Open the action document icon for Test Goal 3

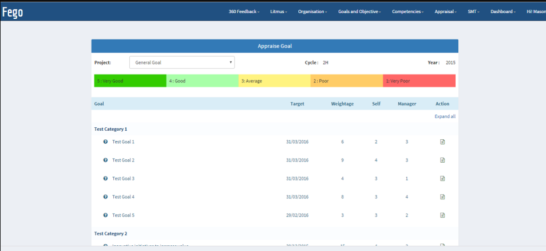tap(442, 178)
